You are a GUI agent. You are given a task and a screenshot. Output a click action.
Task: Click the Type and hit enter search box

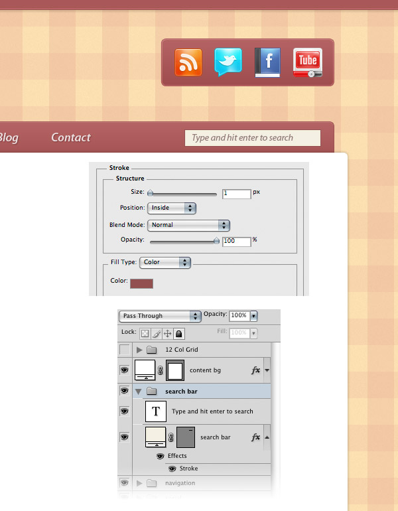coord(253,138)
